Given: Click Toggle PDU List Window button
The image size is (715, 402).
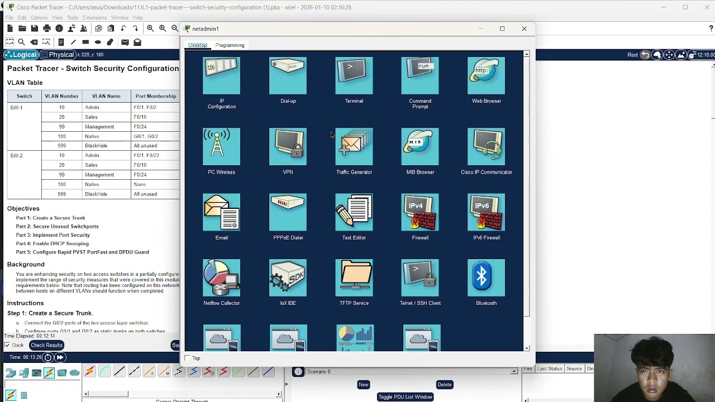Looking at the screenshot, I should pos(406,397).
